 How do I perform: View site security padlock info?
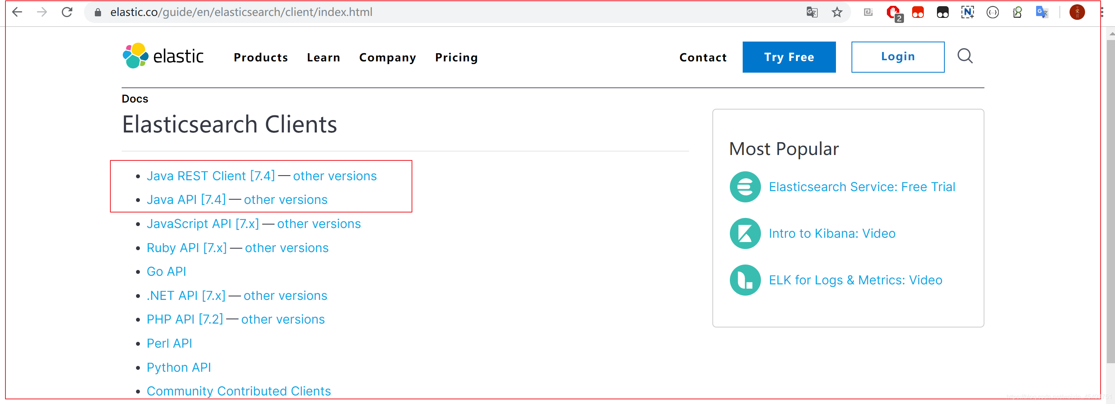coord(98,12)
